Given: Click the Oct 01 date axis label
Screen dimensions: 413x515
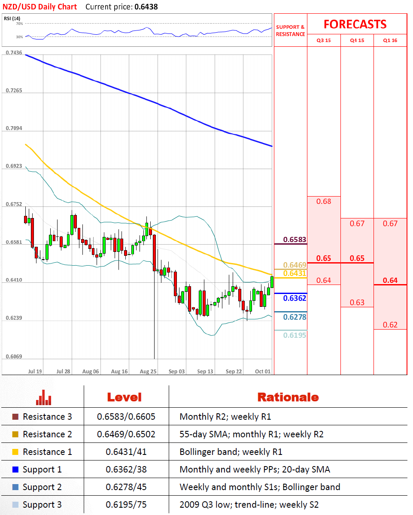Looking at the screenshot, I should pos(263,371).
